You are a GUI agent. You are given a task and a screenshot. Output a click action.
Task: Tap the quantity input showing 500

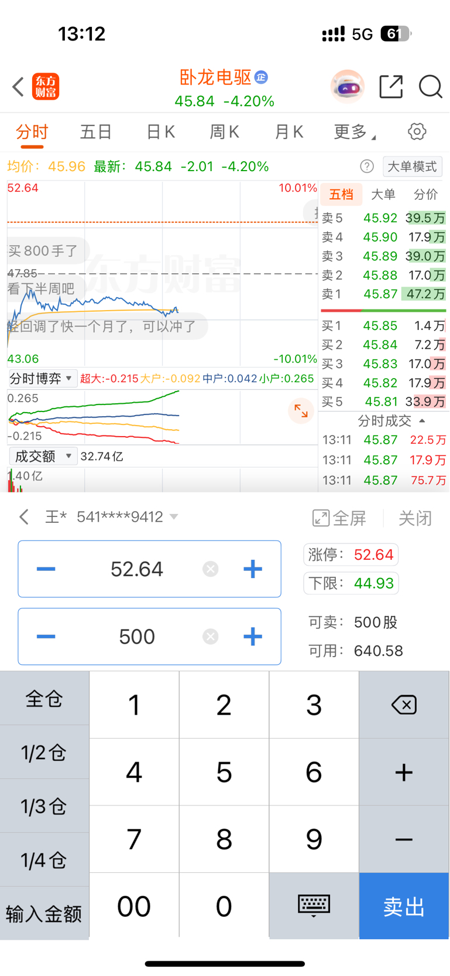[149, 637]
